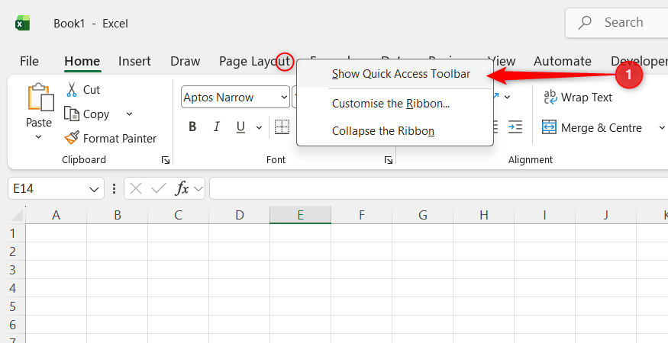Select column J header

tap(606, 215)
